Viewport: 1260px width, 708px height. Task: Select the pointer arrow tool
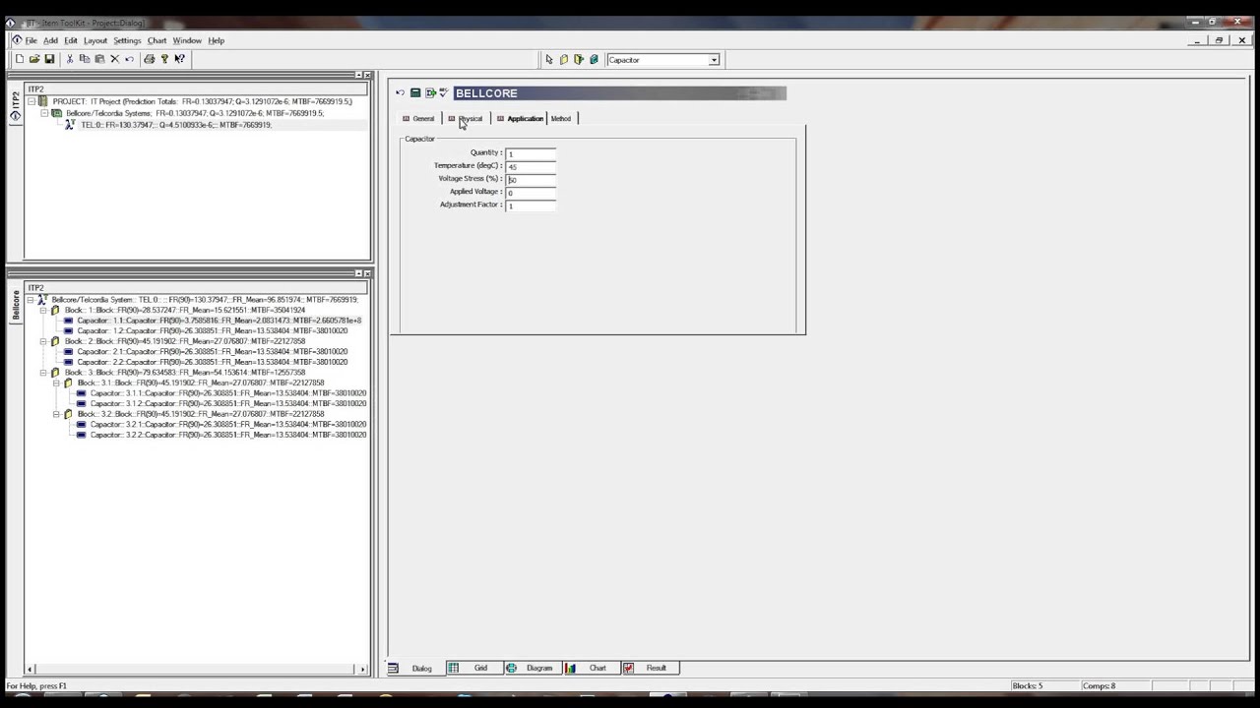pos(549,60)
